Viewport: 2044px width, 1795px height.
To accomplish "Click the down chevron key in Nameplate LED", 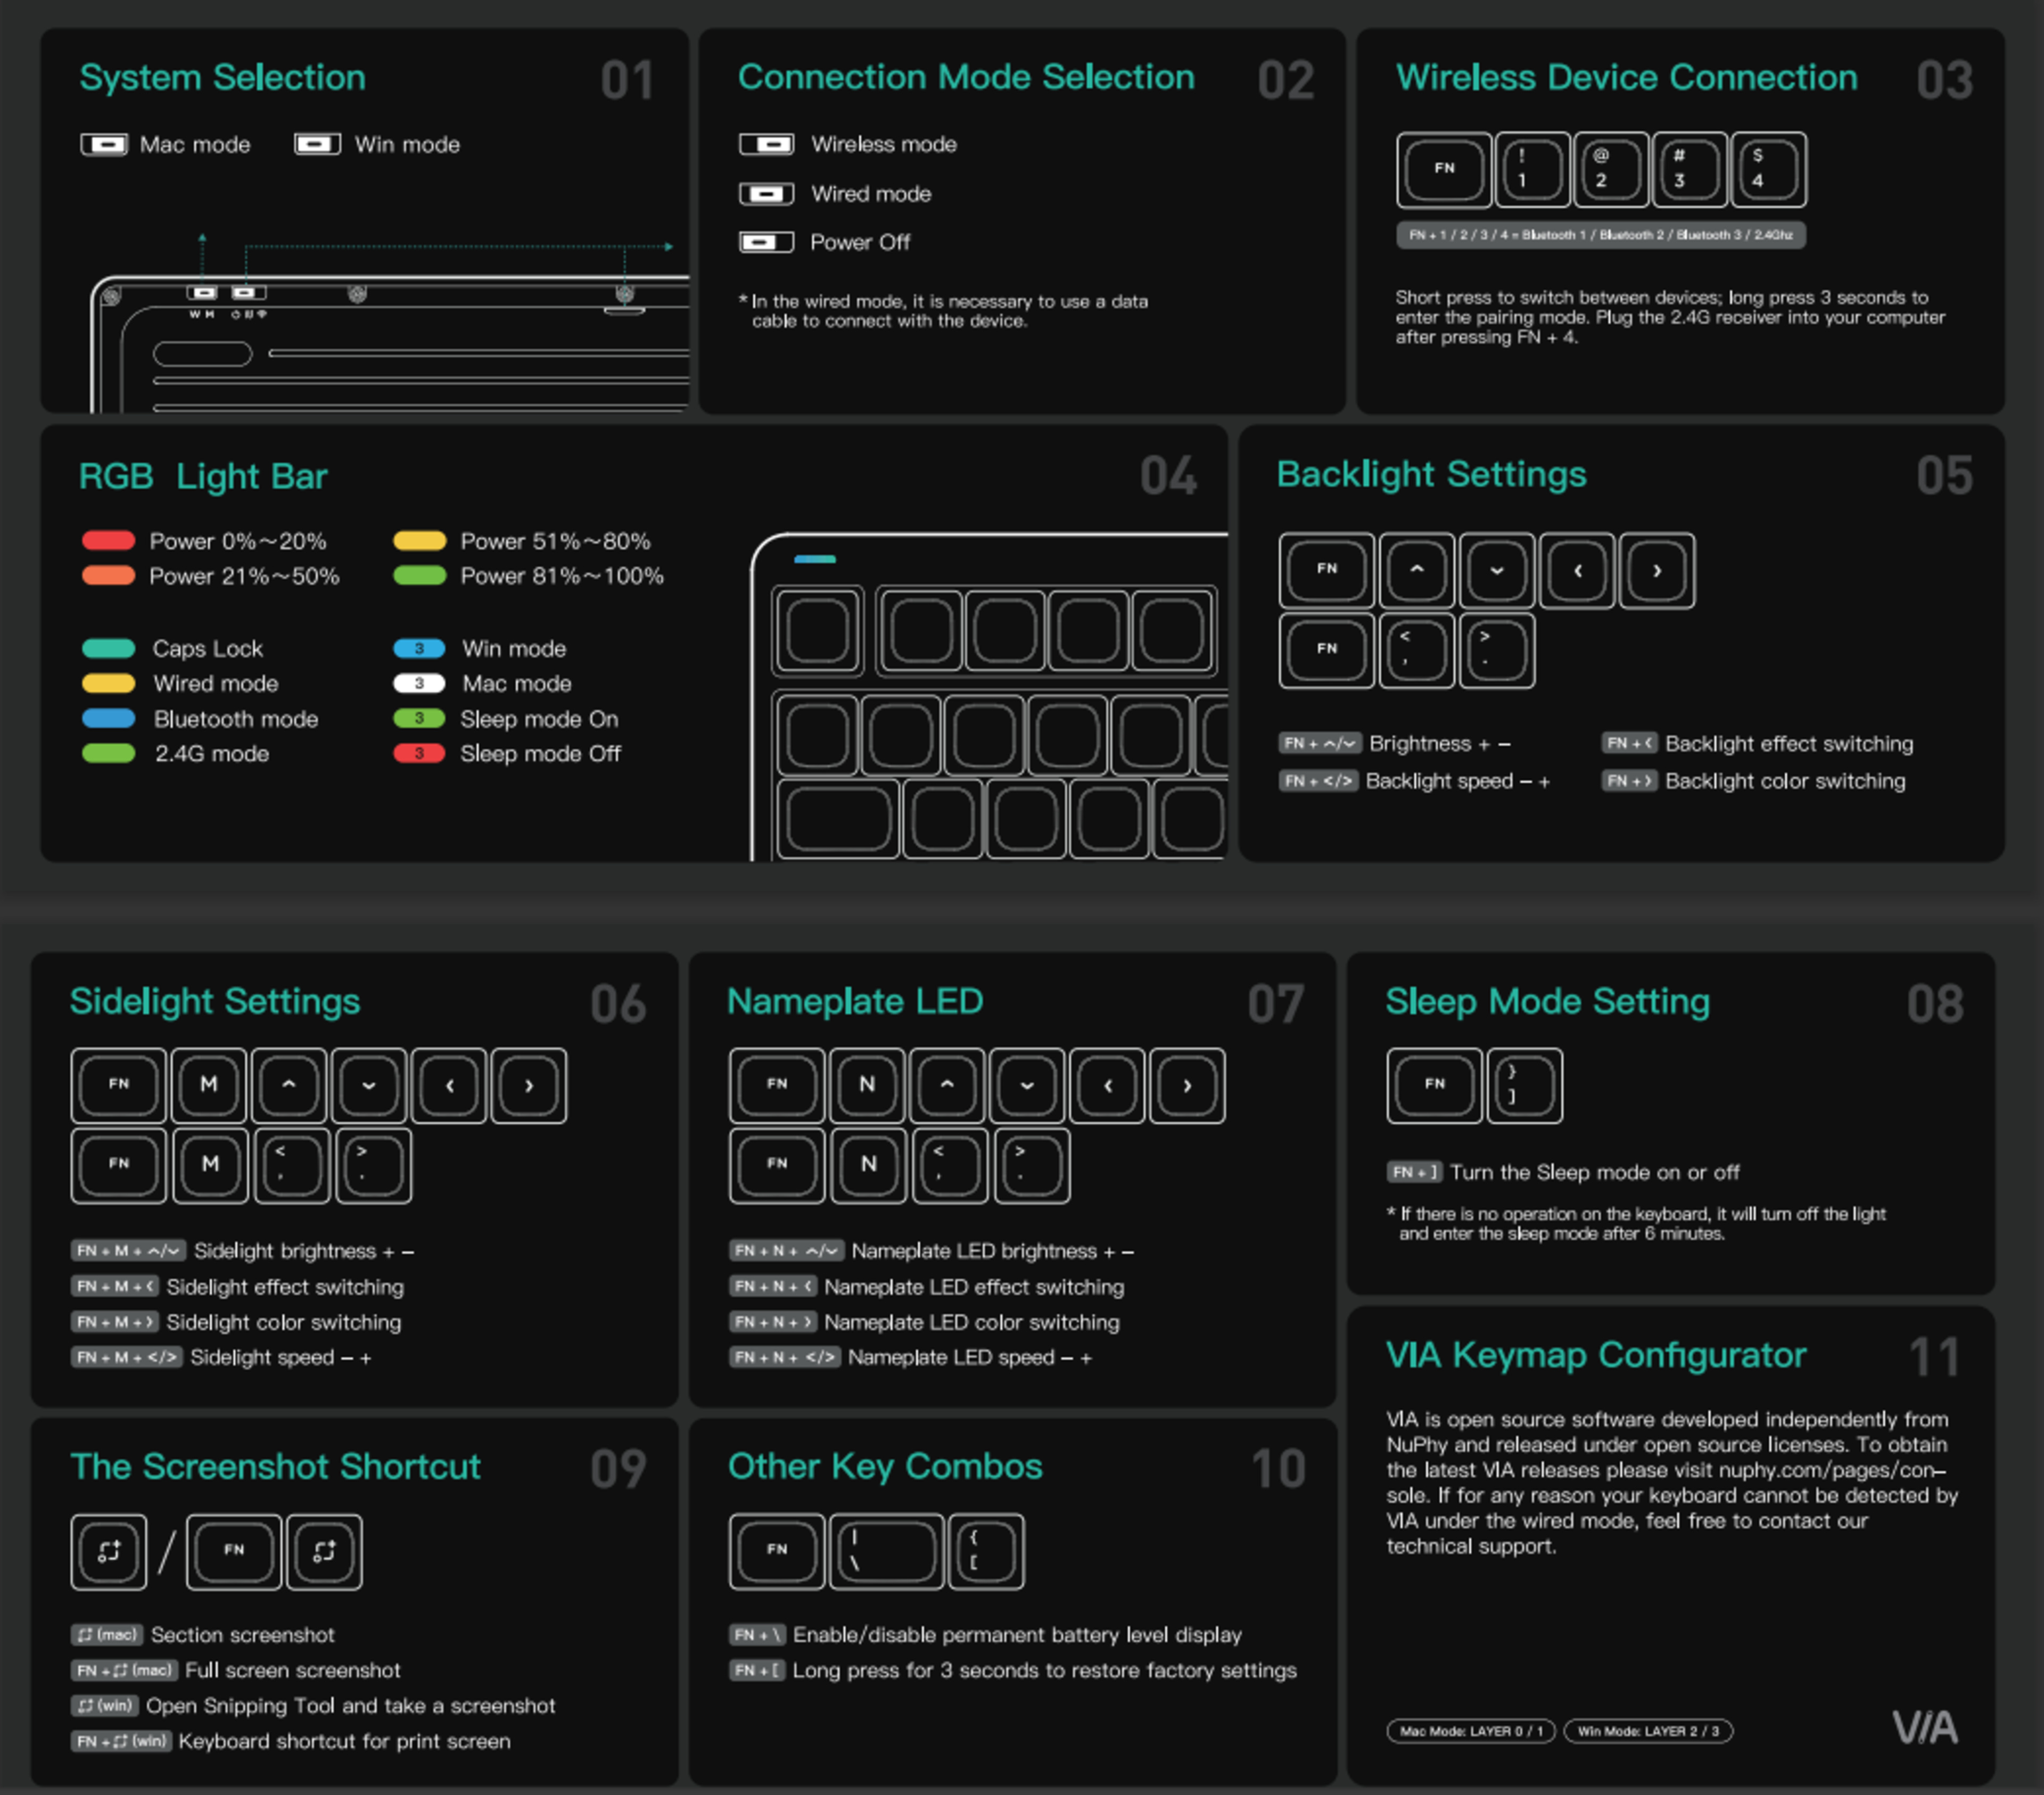I will (1027, 1085).
